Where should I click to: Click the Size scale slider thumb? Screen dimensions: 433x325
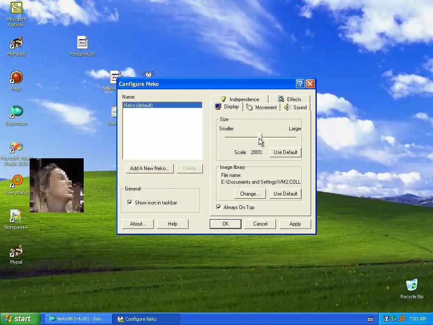point(260,137)
